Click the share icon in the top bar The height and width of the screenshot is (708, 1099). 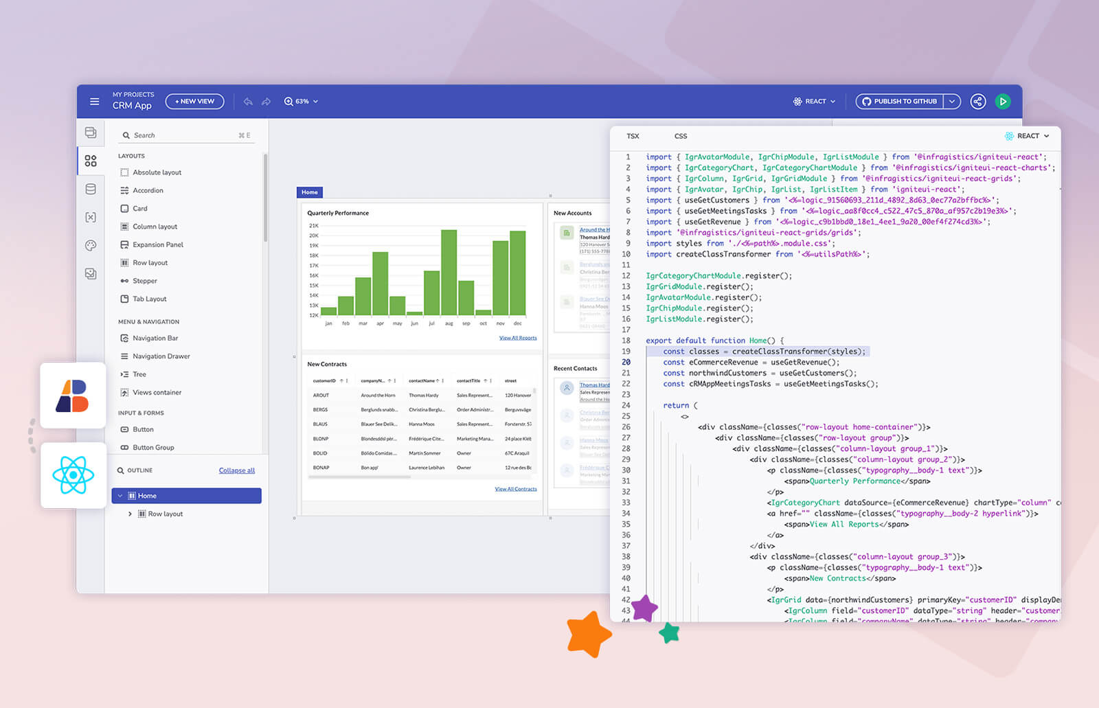point(978,101)
